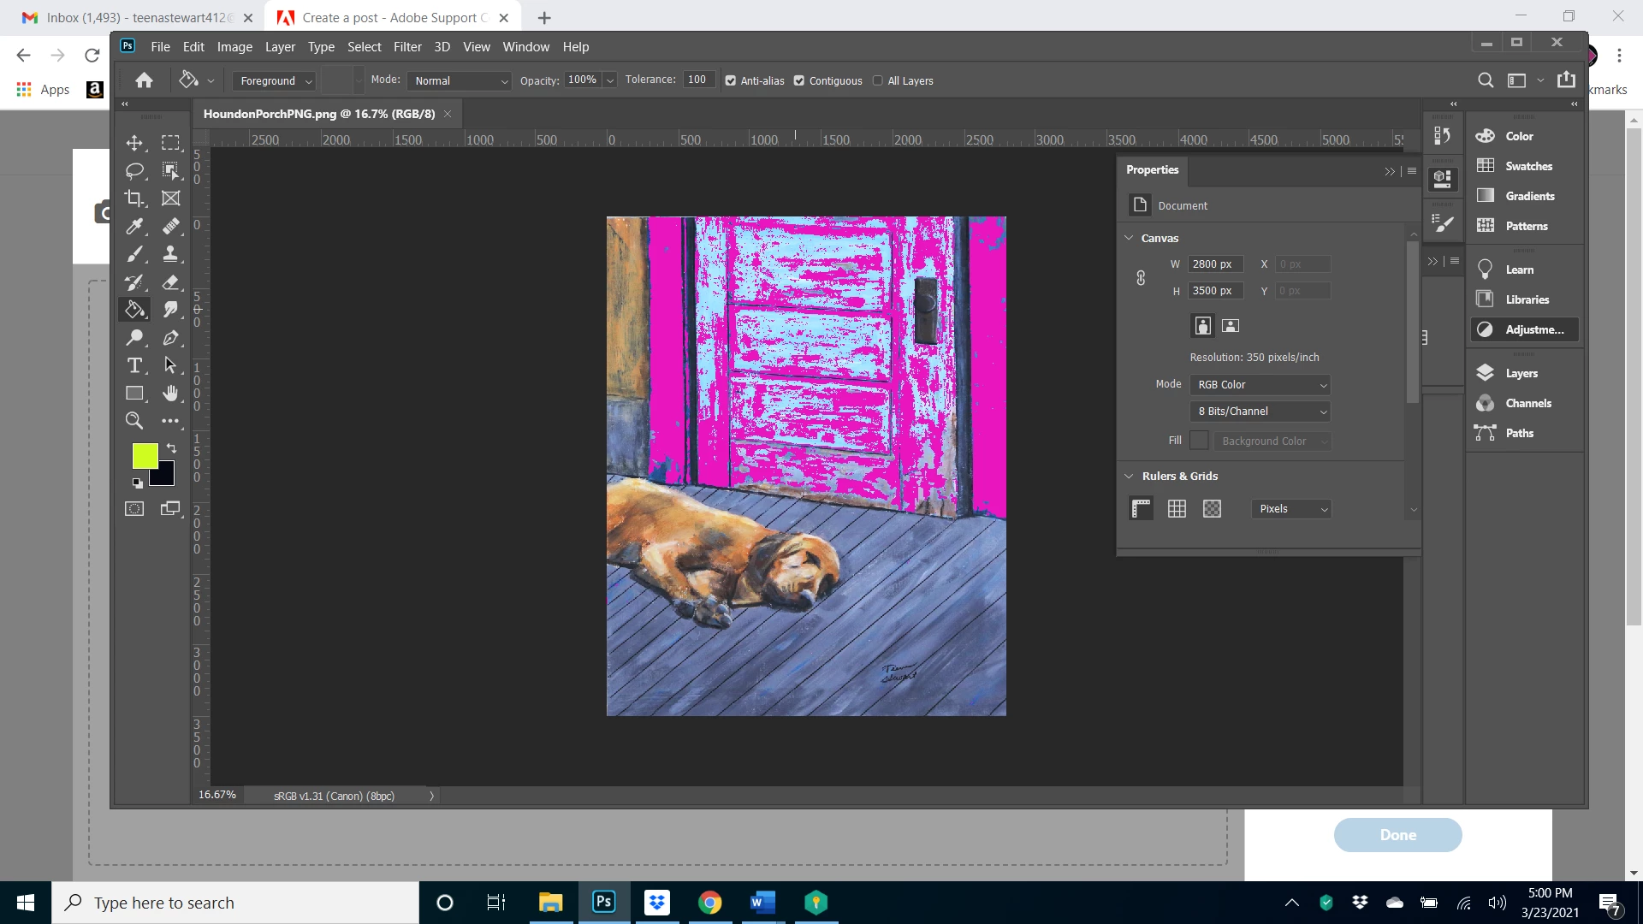This screenshot has width=1643, height=924.
Task: Collapse the Rulers & Grids section
Action: pos(1129,477)
